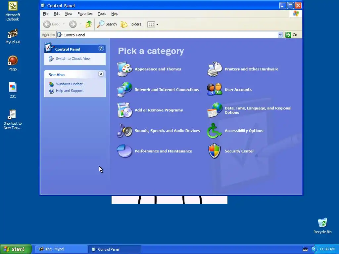Click the Accessibility Options wheelchair icon
Viewport: 339px width, 254px height.
214,131
